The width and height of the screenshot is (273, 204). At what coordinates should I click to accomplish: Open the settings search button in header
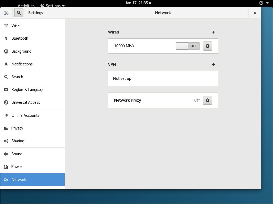pyautogui.click(x=19, y=13)
